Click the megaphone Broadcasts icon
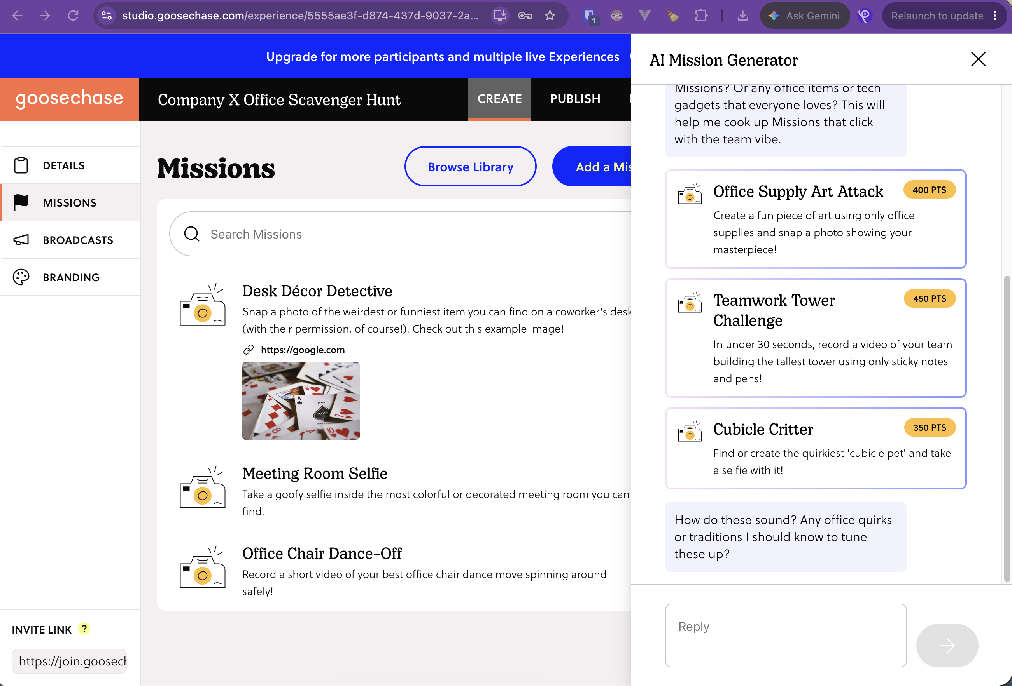This screenshot has width=1012, height=686. tap(21, 240)
